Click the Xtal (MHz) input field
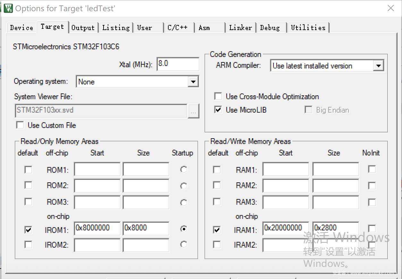This screenshot has height=279, width=402. point(178,64)
